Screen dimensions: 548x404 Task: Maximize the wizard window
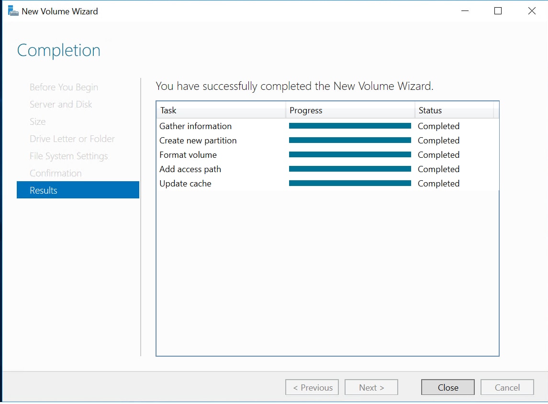tap(498, 11)
